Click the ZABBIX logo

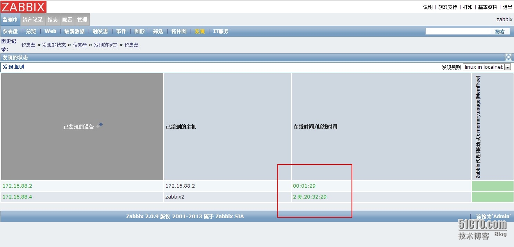(23, 7)
